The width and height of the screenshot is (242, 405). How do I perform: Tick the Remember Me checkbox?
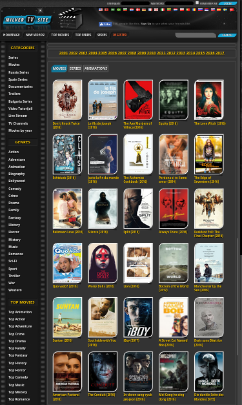tap(197, 3)
